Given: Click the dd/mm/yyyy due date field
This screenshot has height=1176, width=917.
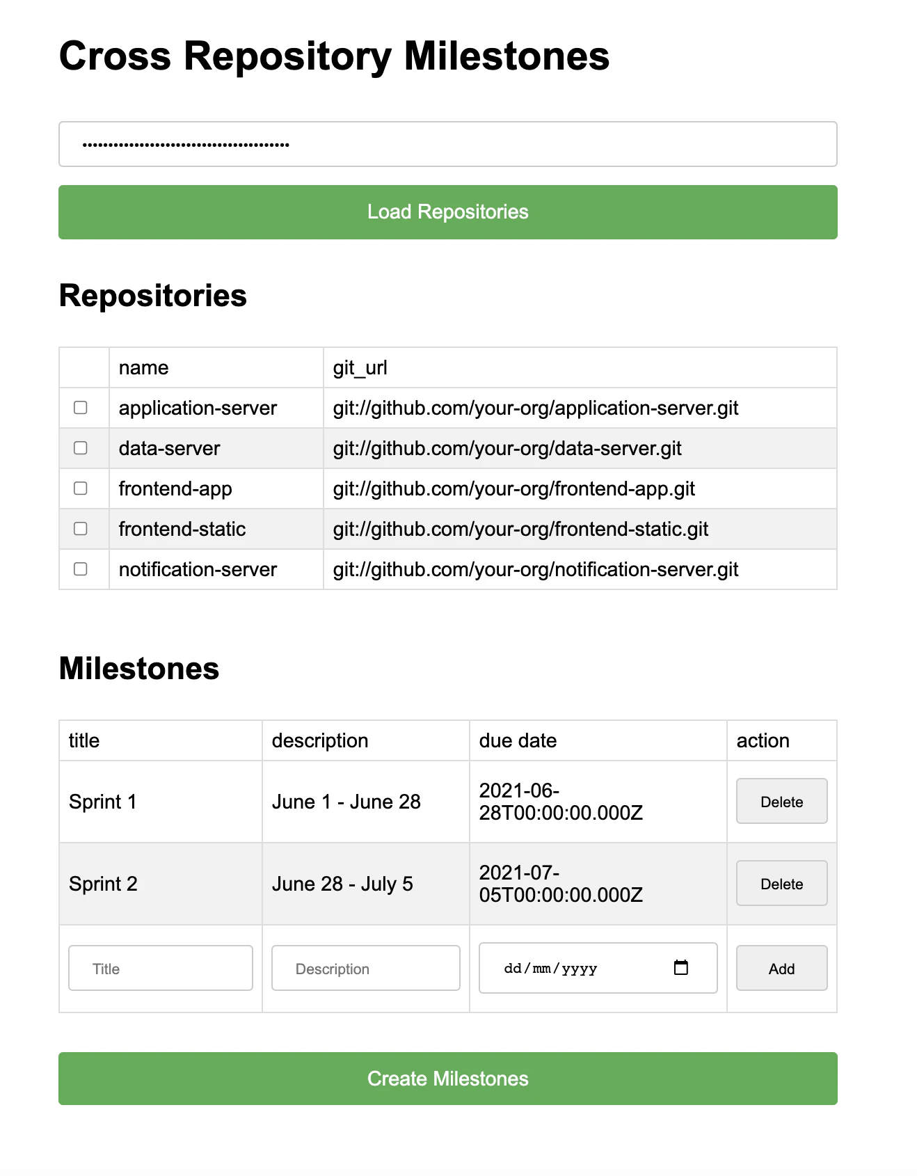Looking at the screenshot, I should click(x=598, y=968).
